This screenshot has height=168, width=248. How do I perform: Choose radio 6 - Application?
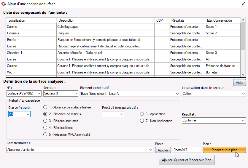click(142, 114)
